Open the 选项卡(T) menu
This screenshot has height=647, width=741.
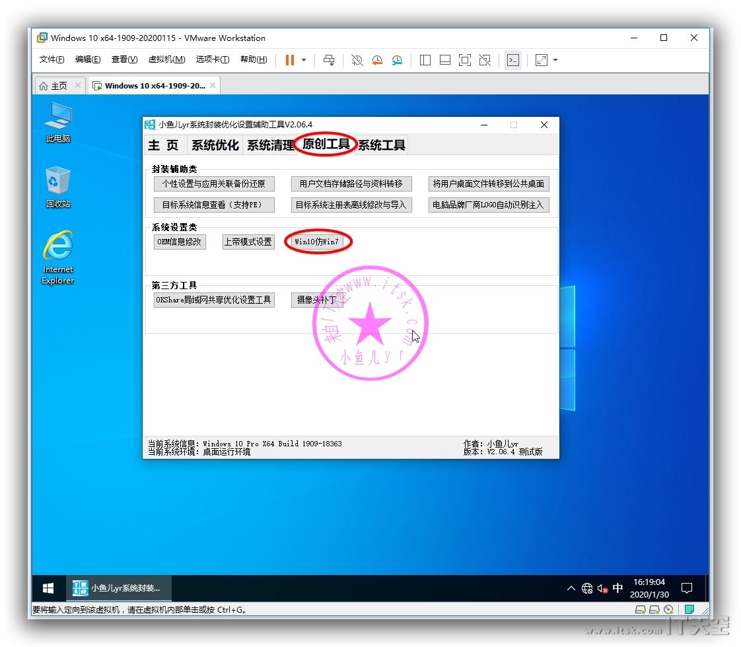213,59
